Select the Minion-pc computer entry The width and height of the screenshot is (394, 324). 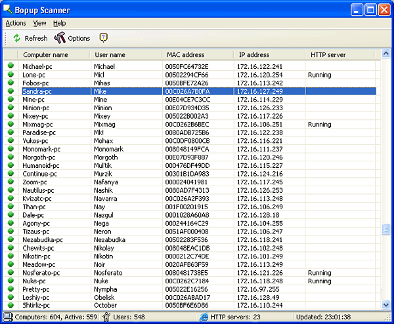(35, 108)
